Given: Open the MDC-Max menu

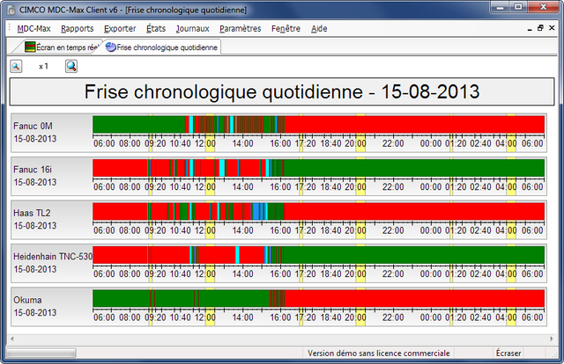Looking at the screenshot, I should click(33, 28).
